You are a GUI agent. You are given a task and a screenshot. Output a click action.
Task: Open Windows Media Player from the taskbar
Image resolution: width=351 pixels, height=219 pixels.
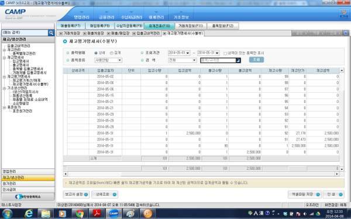pyautogui.click(x=63, y=213)
